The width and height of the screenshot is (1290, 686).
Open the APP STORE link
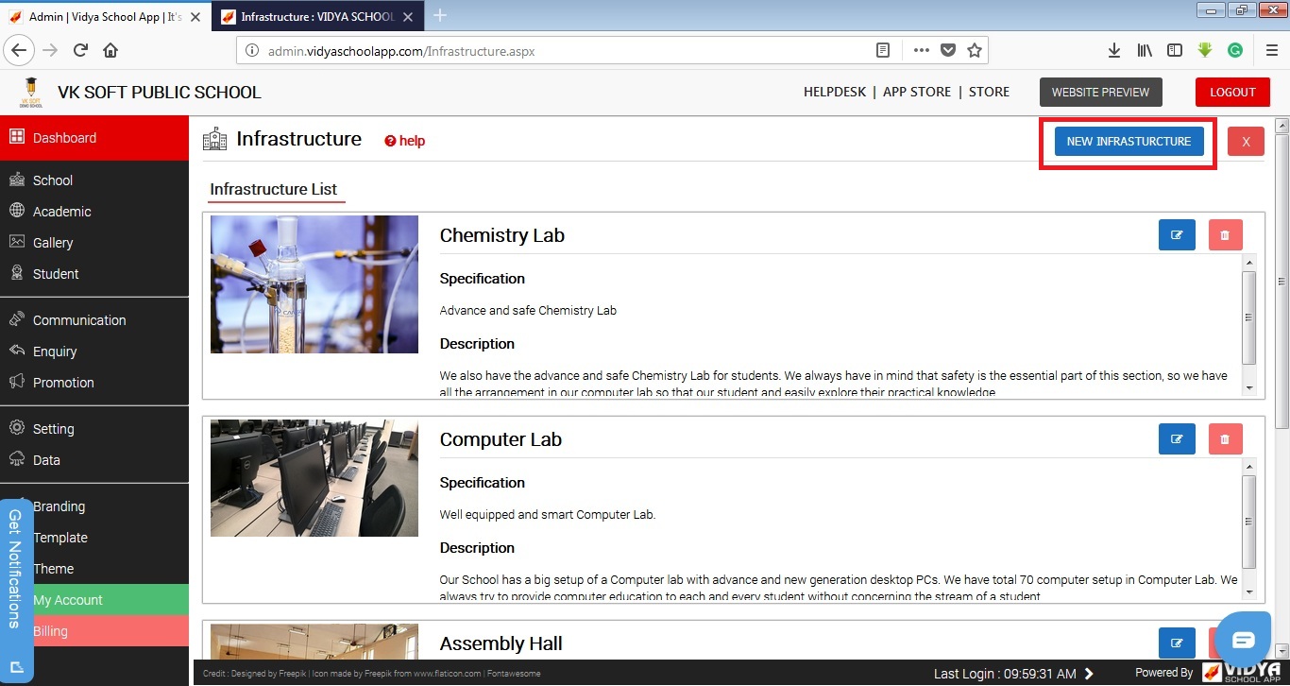(x=917, y=93)
